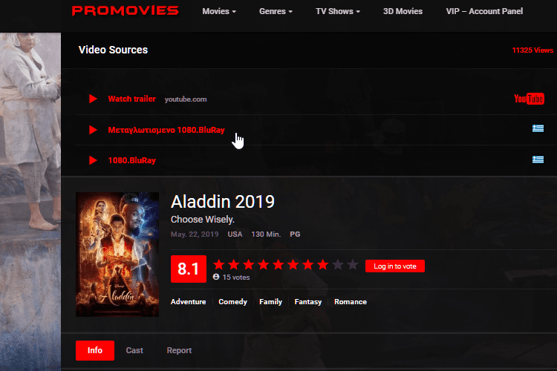Click Greek flag in plain 1080.BluRay row
The width and height of the screenshot is (557, 371).
538,160
